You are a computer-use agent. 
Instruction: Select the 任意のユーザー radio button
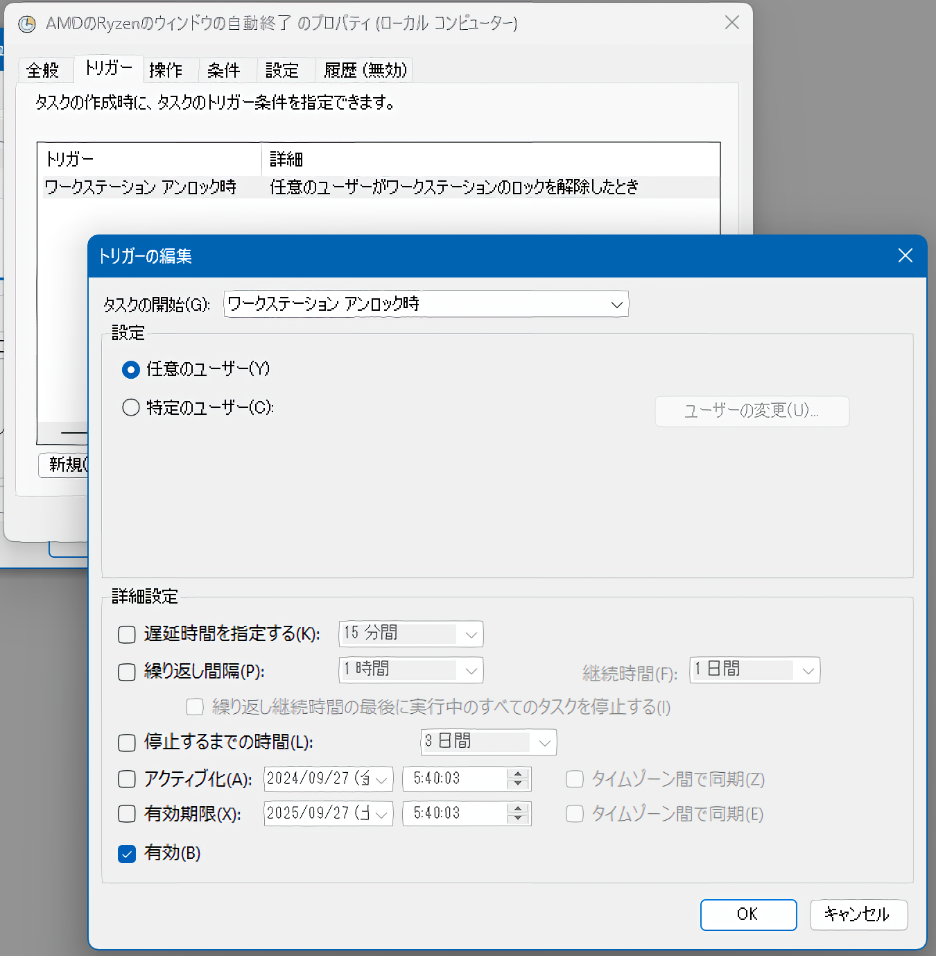click(130, 369)
